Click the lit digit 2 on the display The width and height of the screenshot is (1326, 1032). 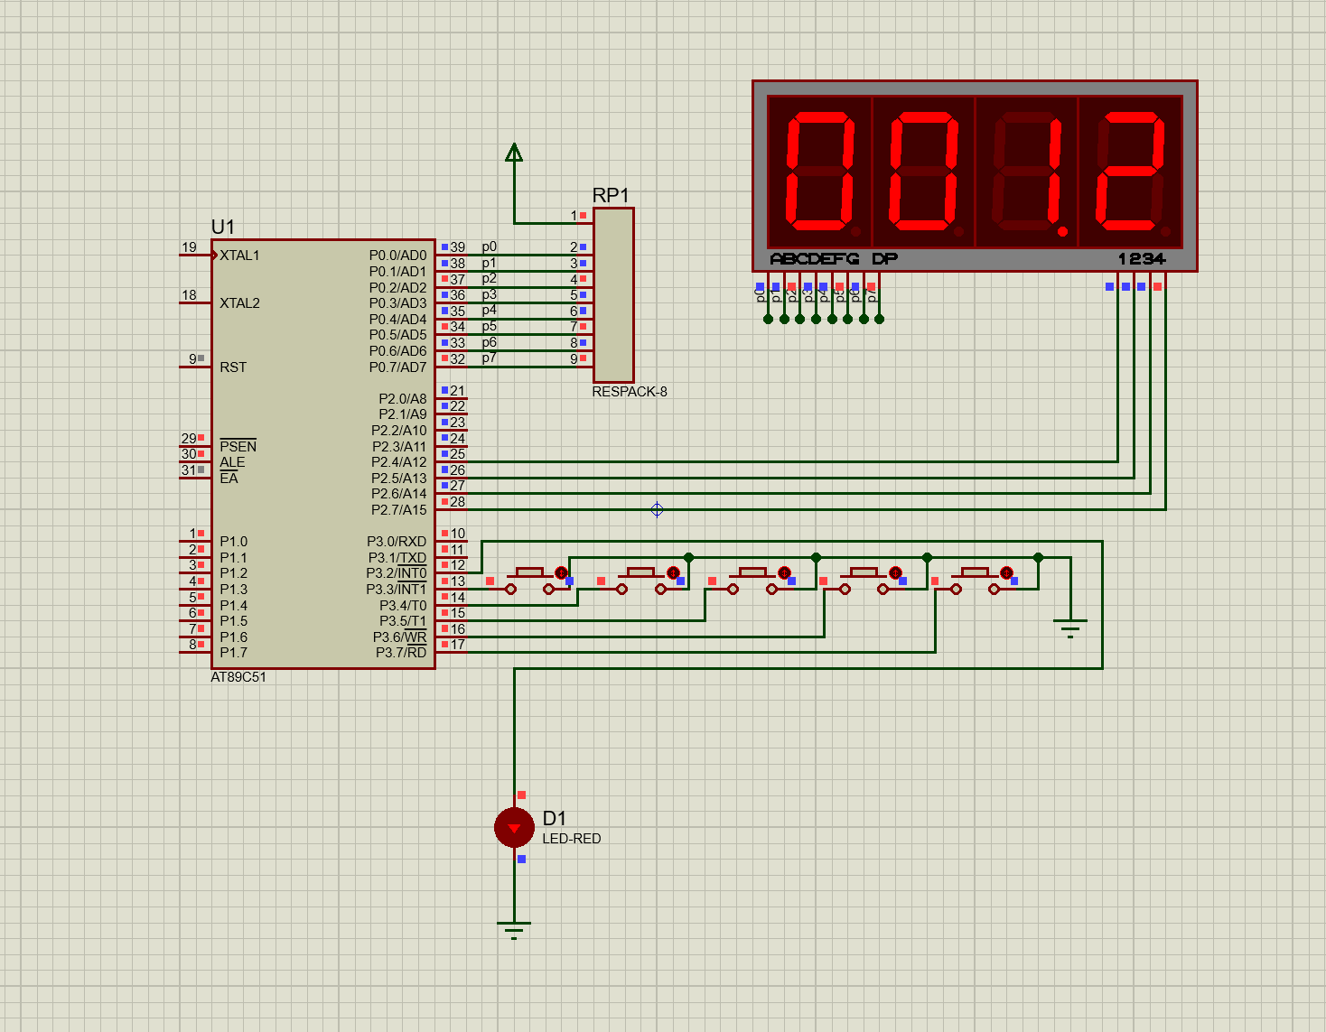[x=1131, y=172]
